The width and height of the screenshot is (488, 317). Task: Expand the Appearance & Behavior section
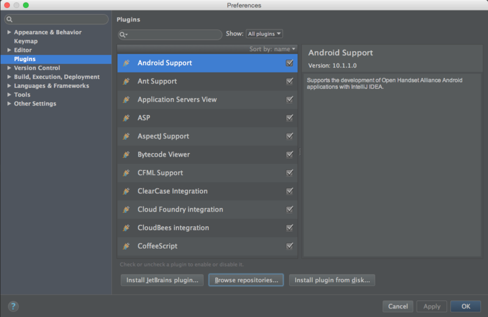9,32
